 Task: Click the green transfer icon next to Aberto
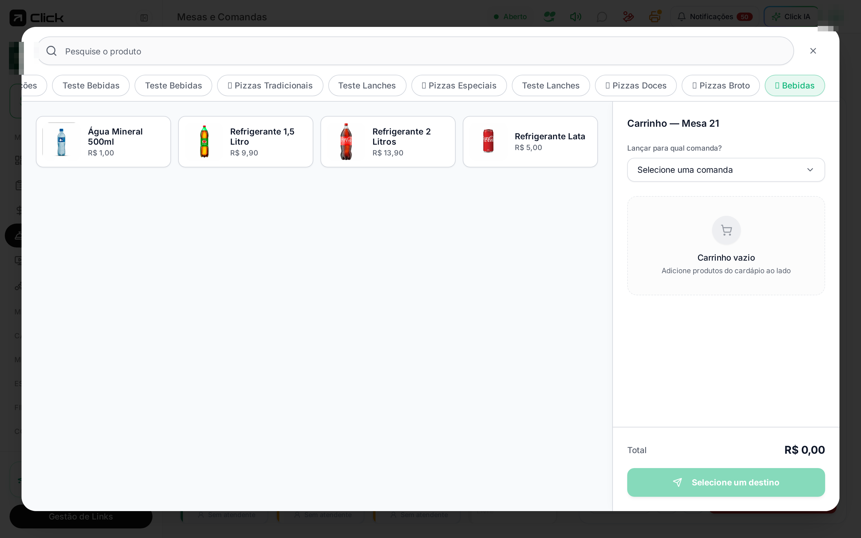[x=549, y=17]
